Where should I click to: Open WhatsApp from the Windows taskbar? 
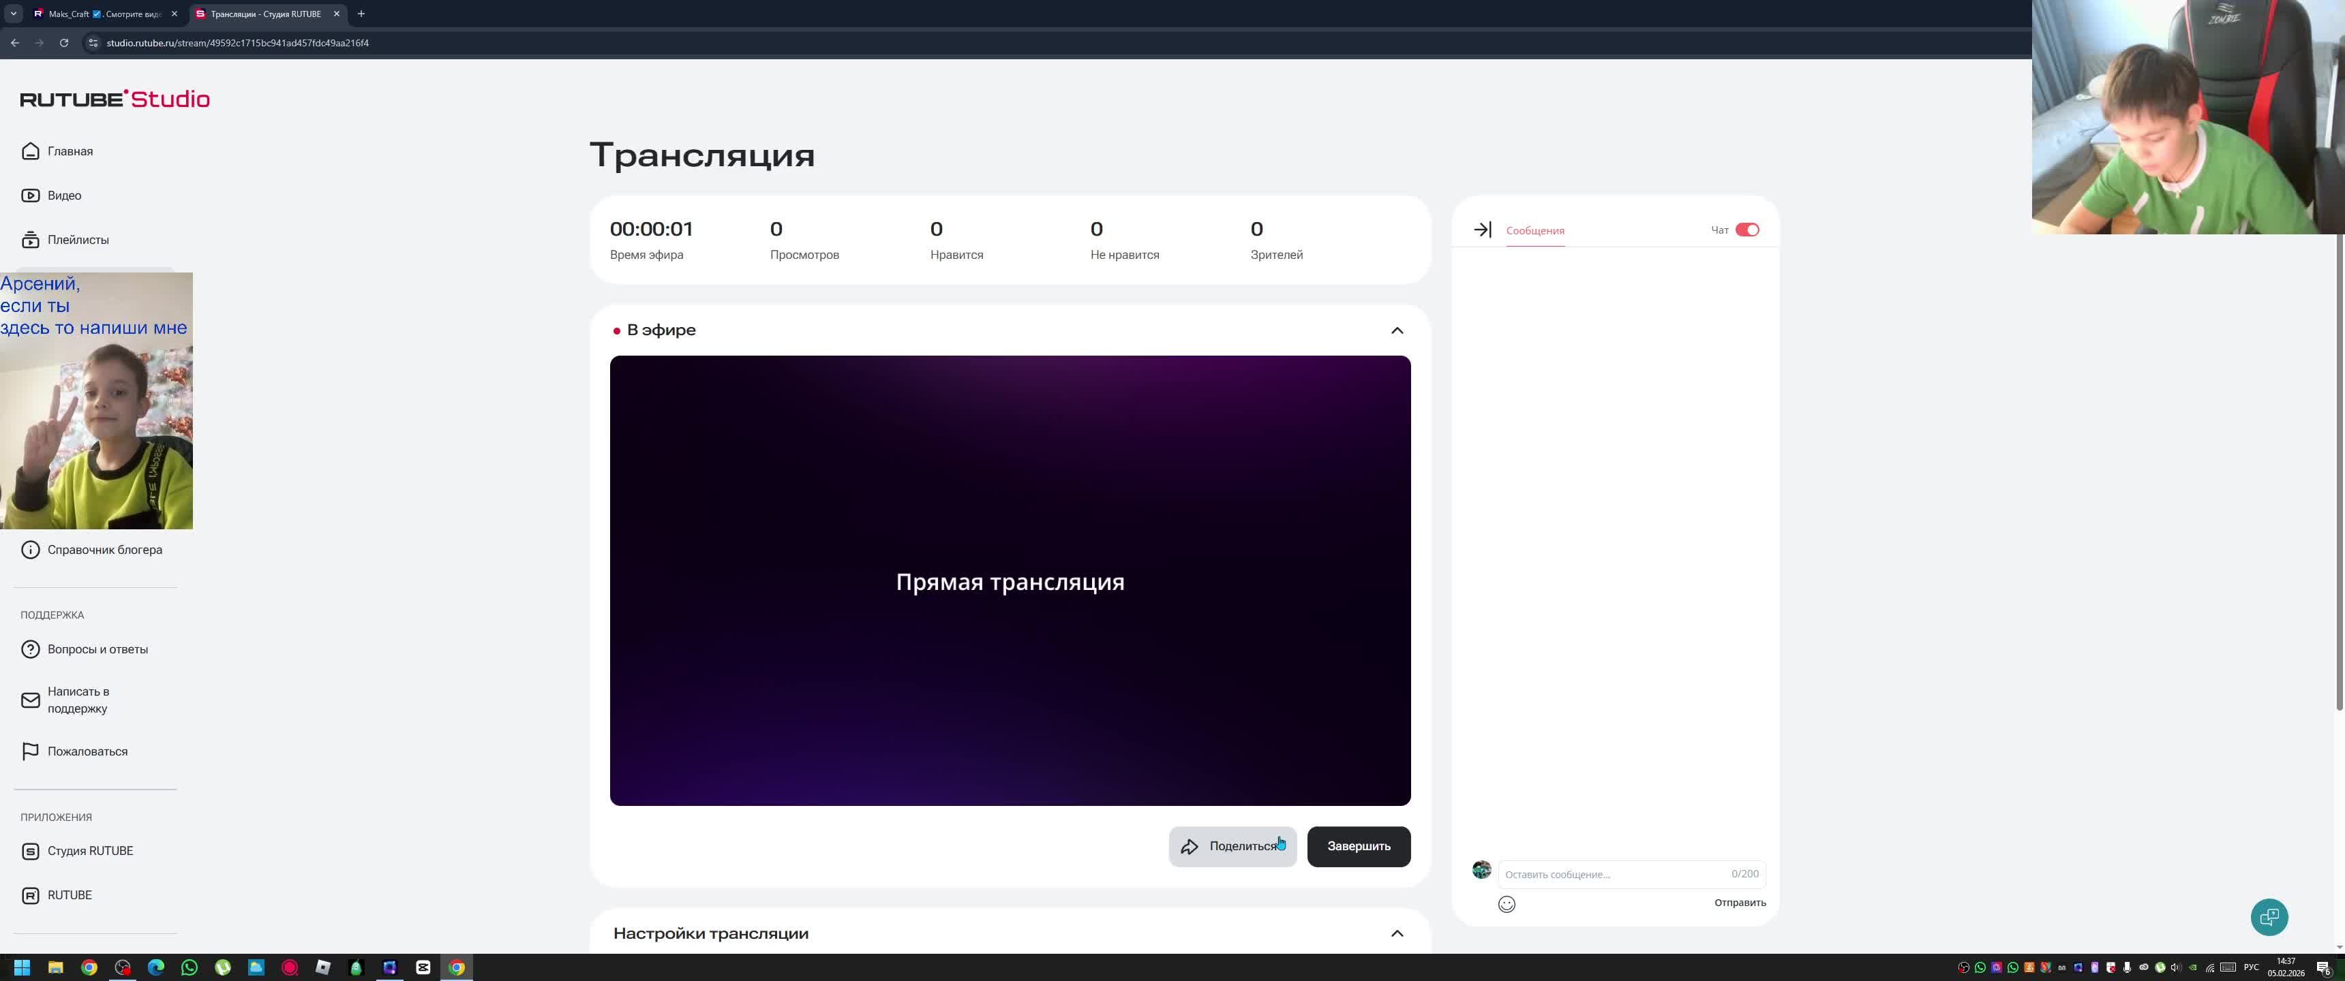(190, 967)
